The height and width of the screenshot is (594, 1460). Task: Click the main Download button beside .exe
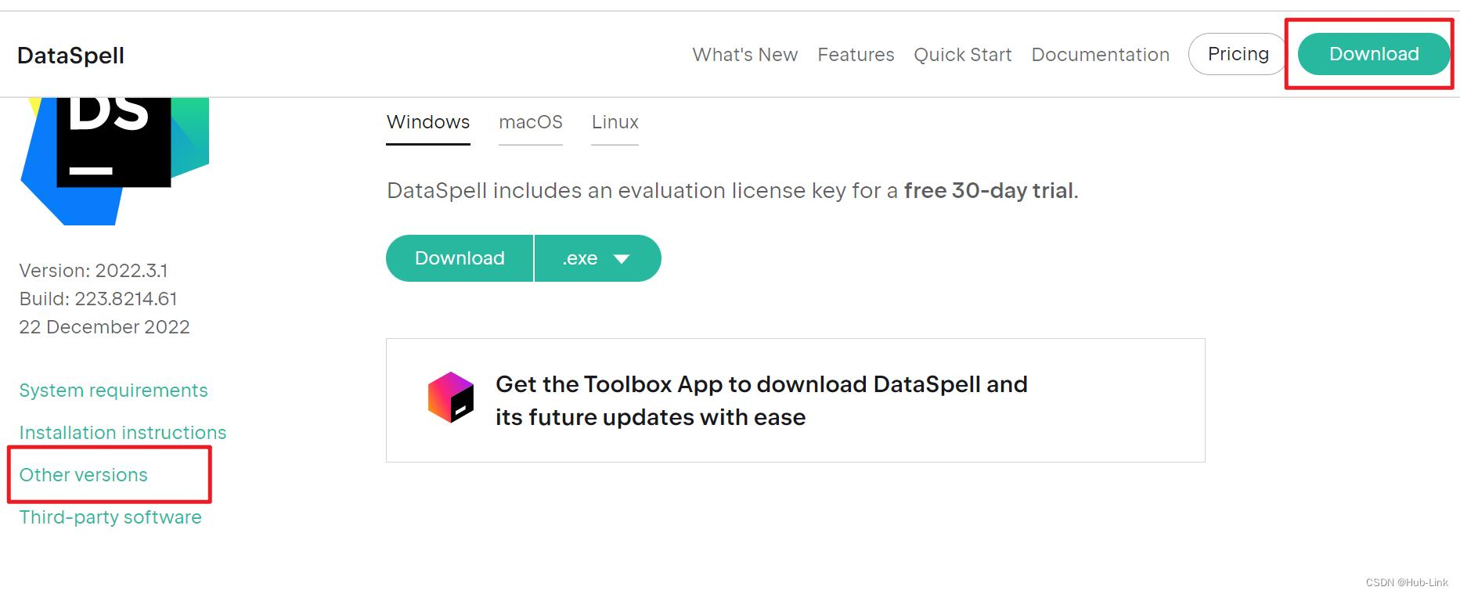[x=460, y=258]
